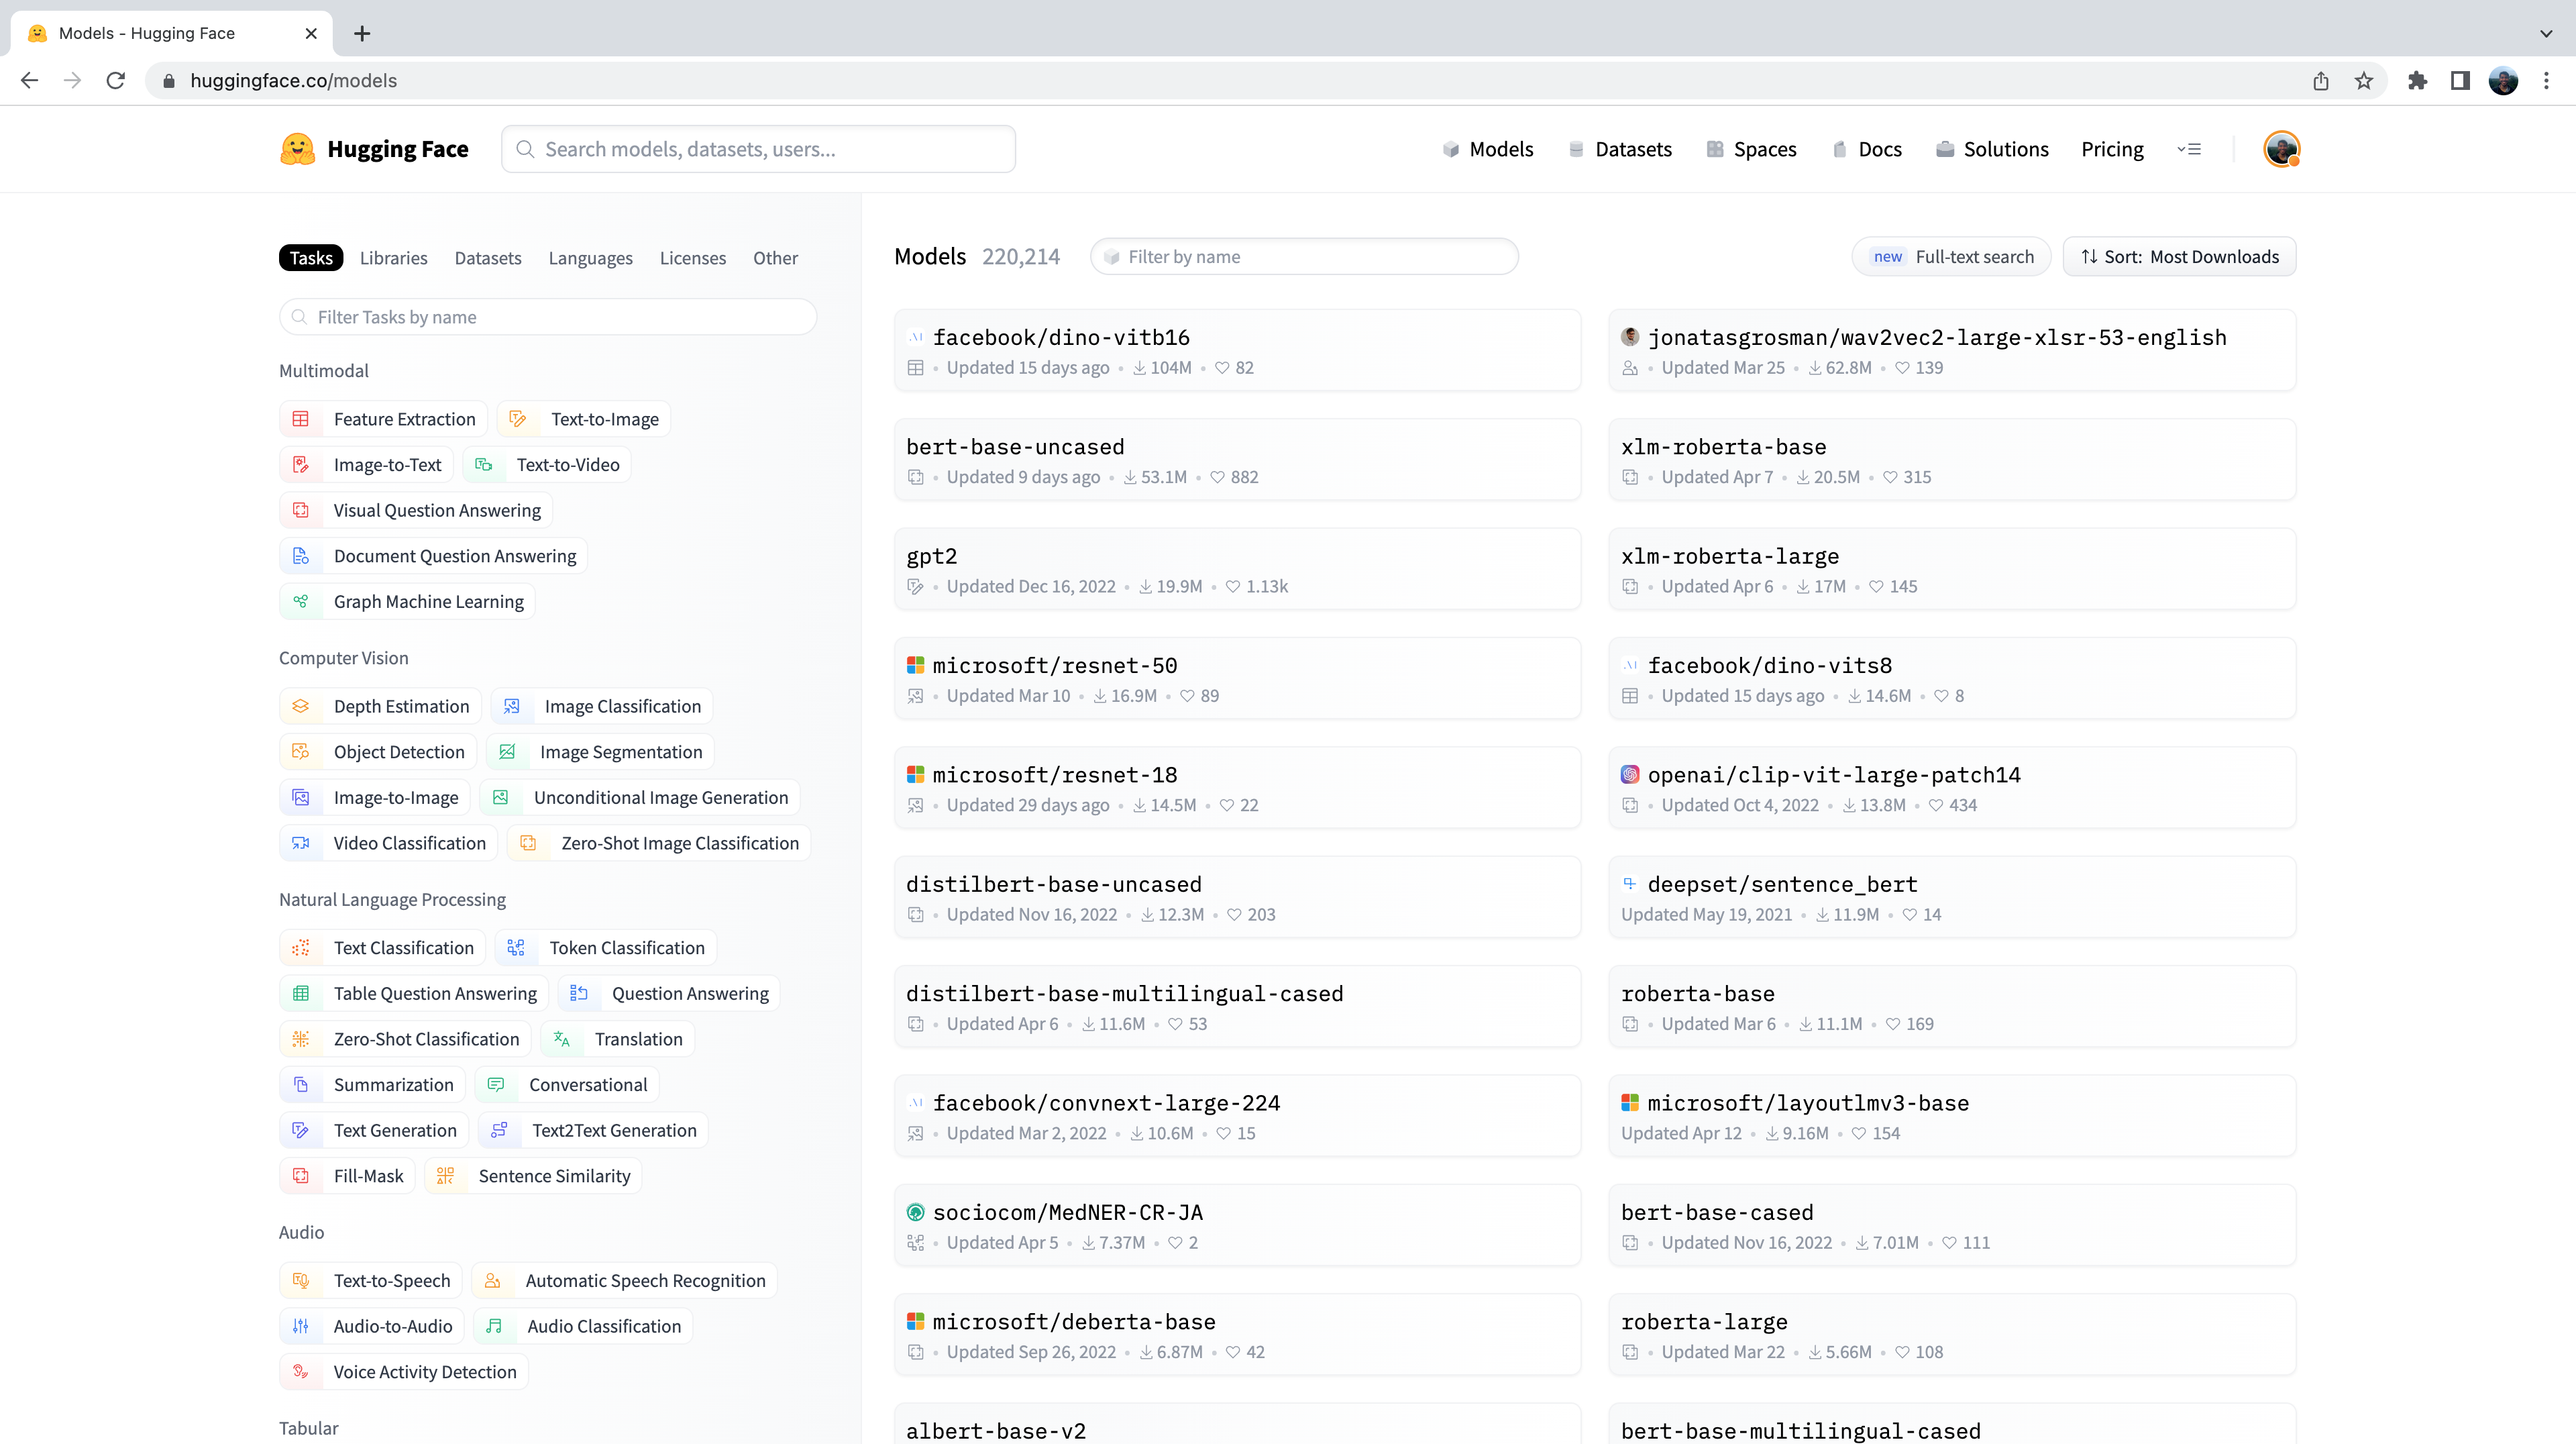Open the browser side panel icon
2576x1444 pixels.
click(2460, 81)
